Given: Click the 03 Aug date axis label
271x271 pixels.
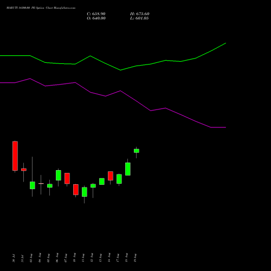Looking at the screenshot, I should pos(31,258).
